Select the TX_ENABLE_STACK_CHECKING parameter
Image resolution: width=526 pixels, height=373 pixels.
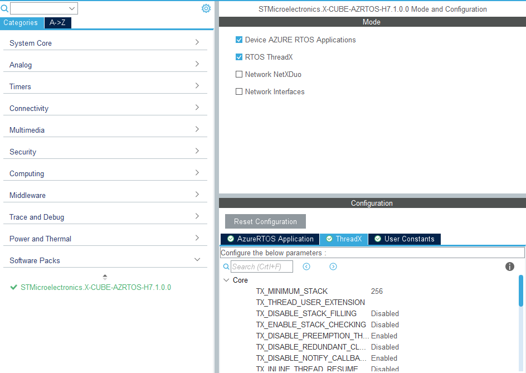pos(311,324)
